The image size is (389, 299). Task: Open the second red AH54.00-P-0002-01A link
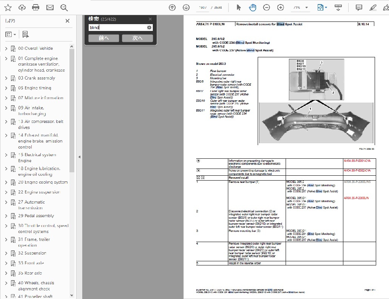(357, 170)
